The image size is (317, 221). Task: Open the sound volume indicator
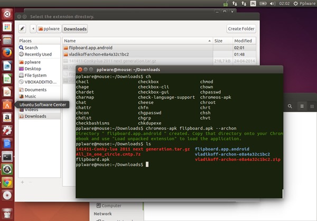point(273,4)
